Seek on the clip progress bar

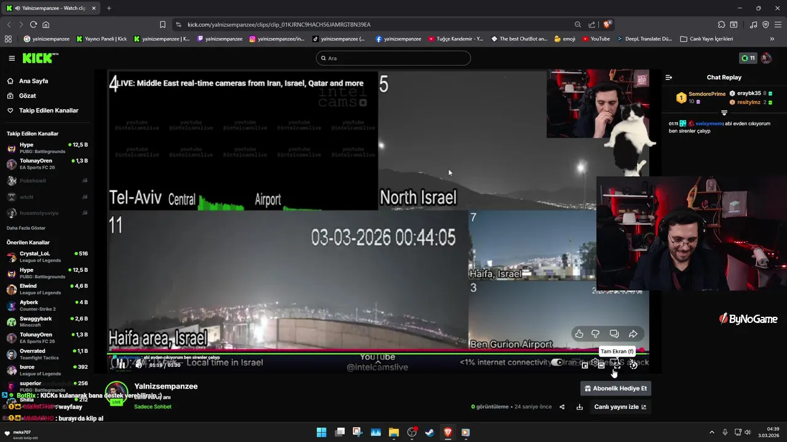click(x=379, y=352)
